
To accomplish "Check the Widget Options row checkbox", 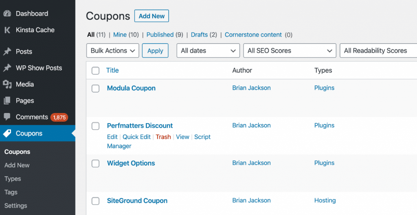I will click(95, 164).
